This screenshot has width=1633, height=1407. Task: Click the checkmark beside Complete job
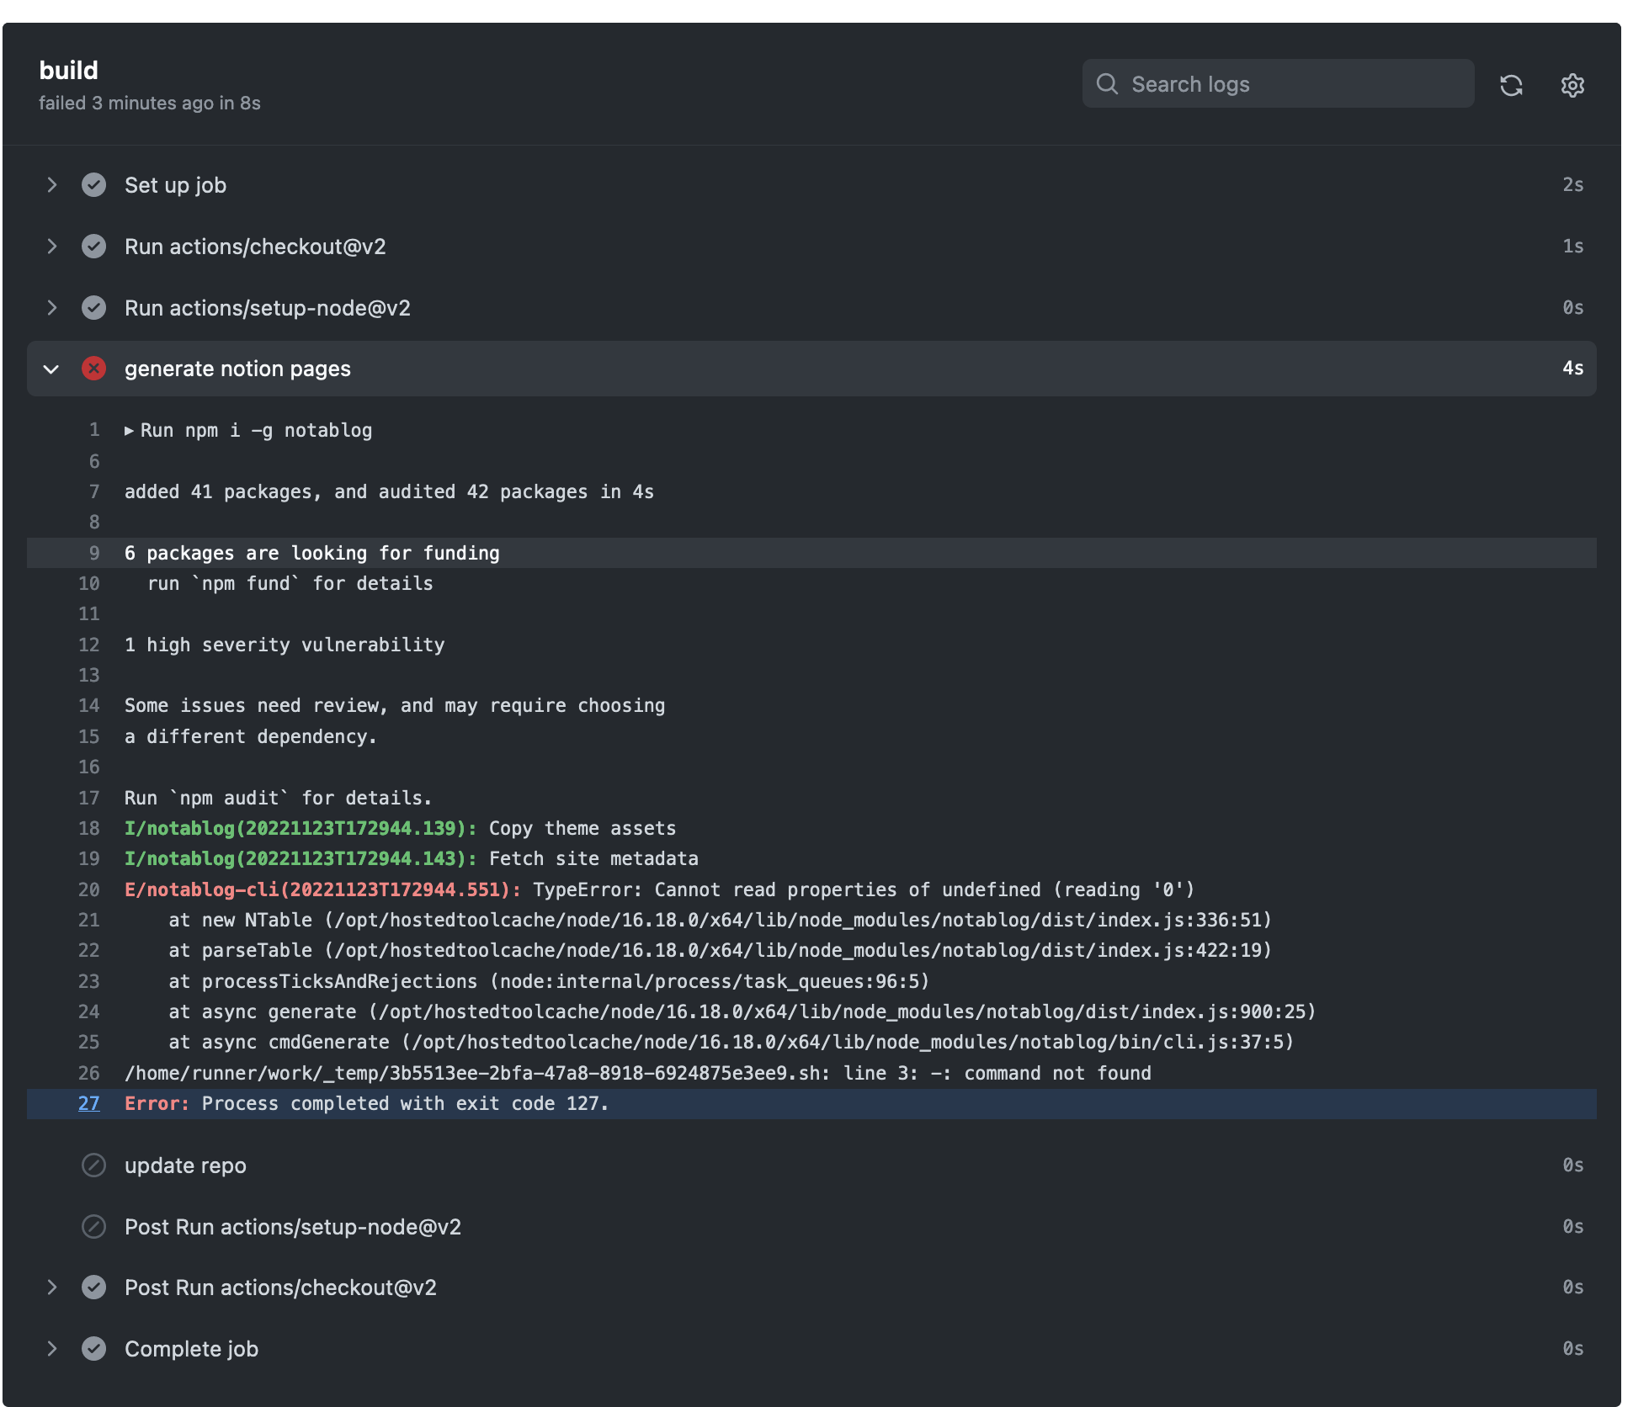pos(93,1348)
